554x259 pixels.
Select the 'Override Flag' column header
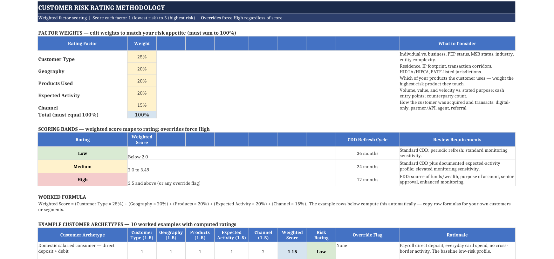(x=367, y=235)
